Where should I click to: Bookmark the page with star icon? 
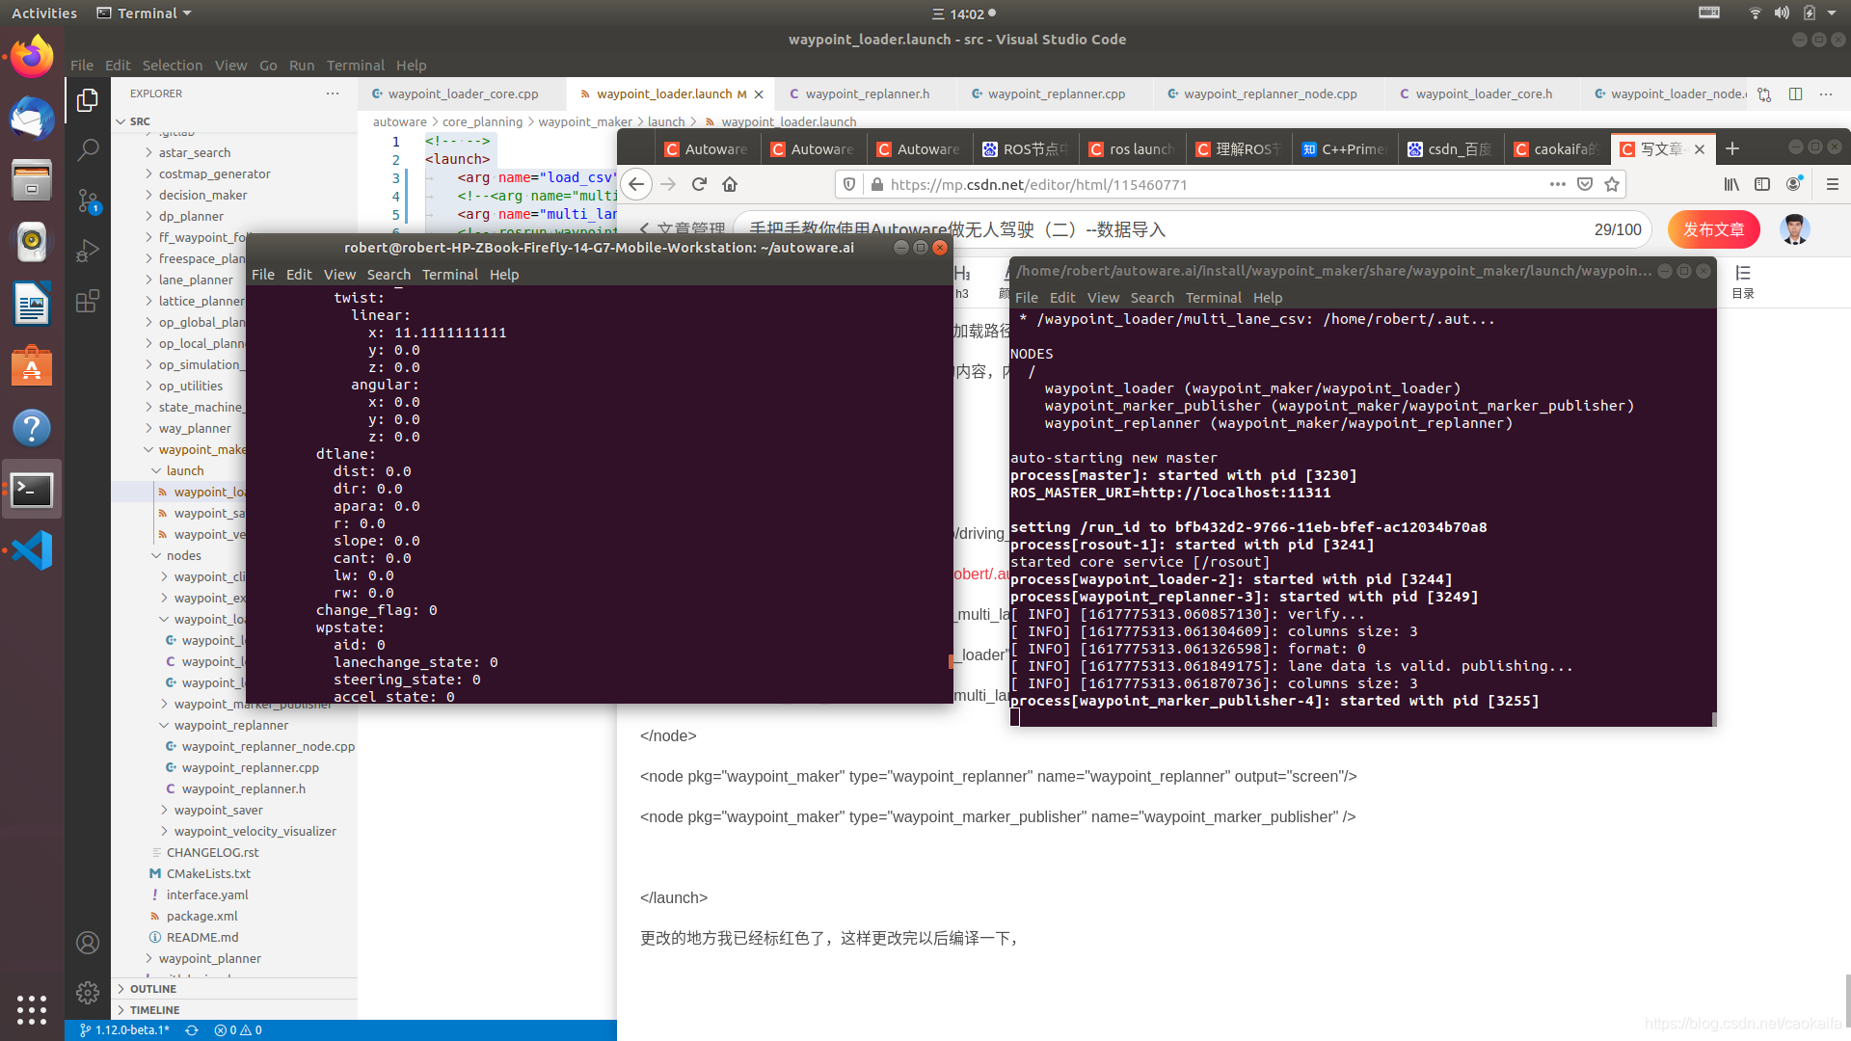tap(1611, 184)
